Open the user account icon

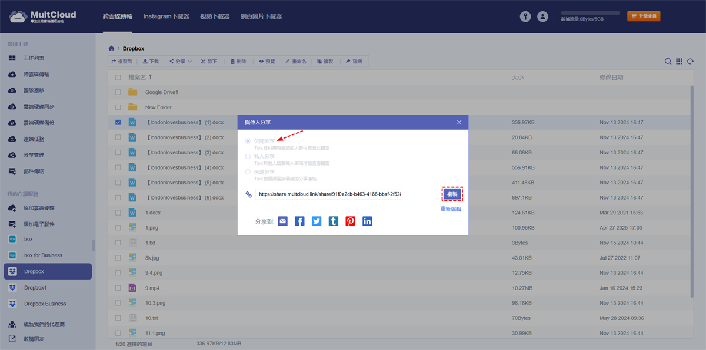pyautogui.click(x=543, y=17)
